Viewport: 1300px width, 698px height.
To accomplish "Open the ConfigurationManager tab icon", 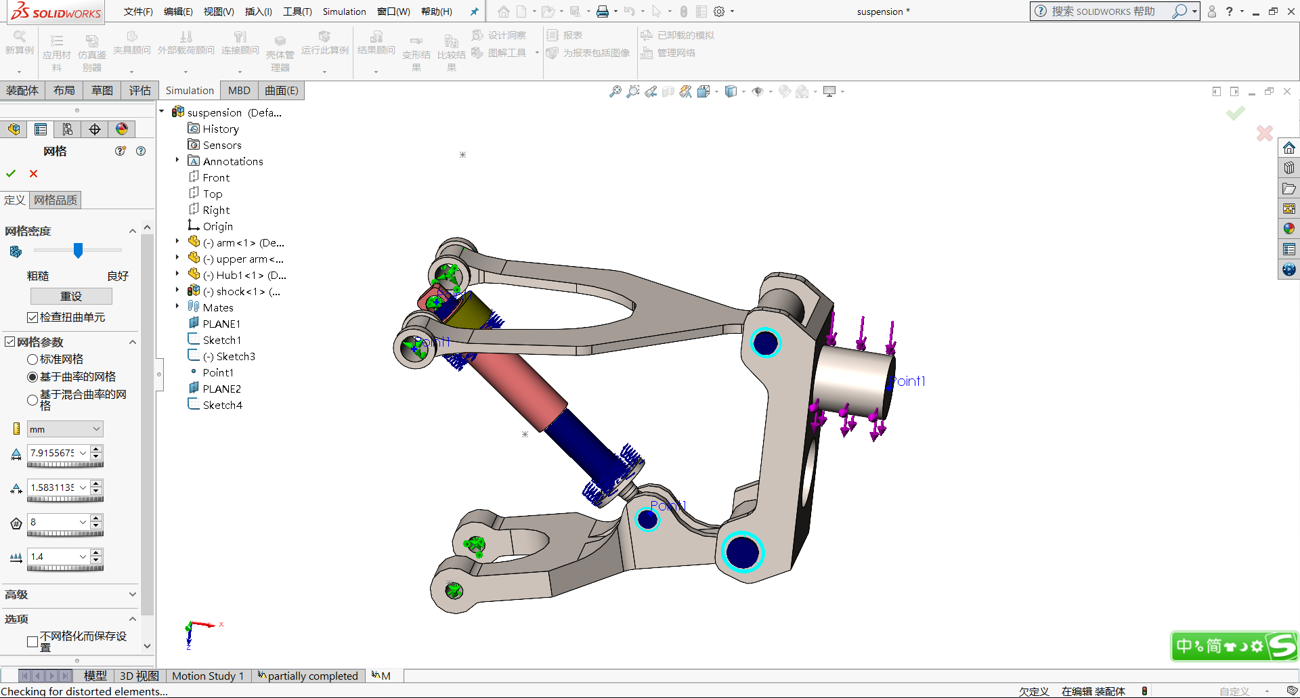I will (68, 129).
